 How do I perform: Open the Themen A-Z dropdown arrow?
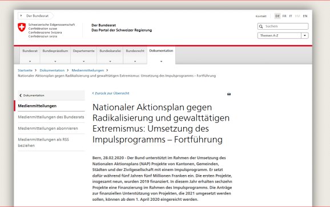click(x=305, y=35)
